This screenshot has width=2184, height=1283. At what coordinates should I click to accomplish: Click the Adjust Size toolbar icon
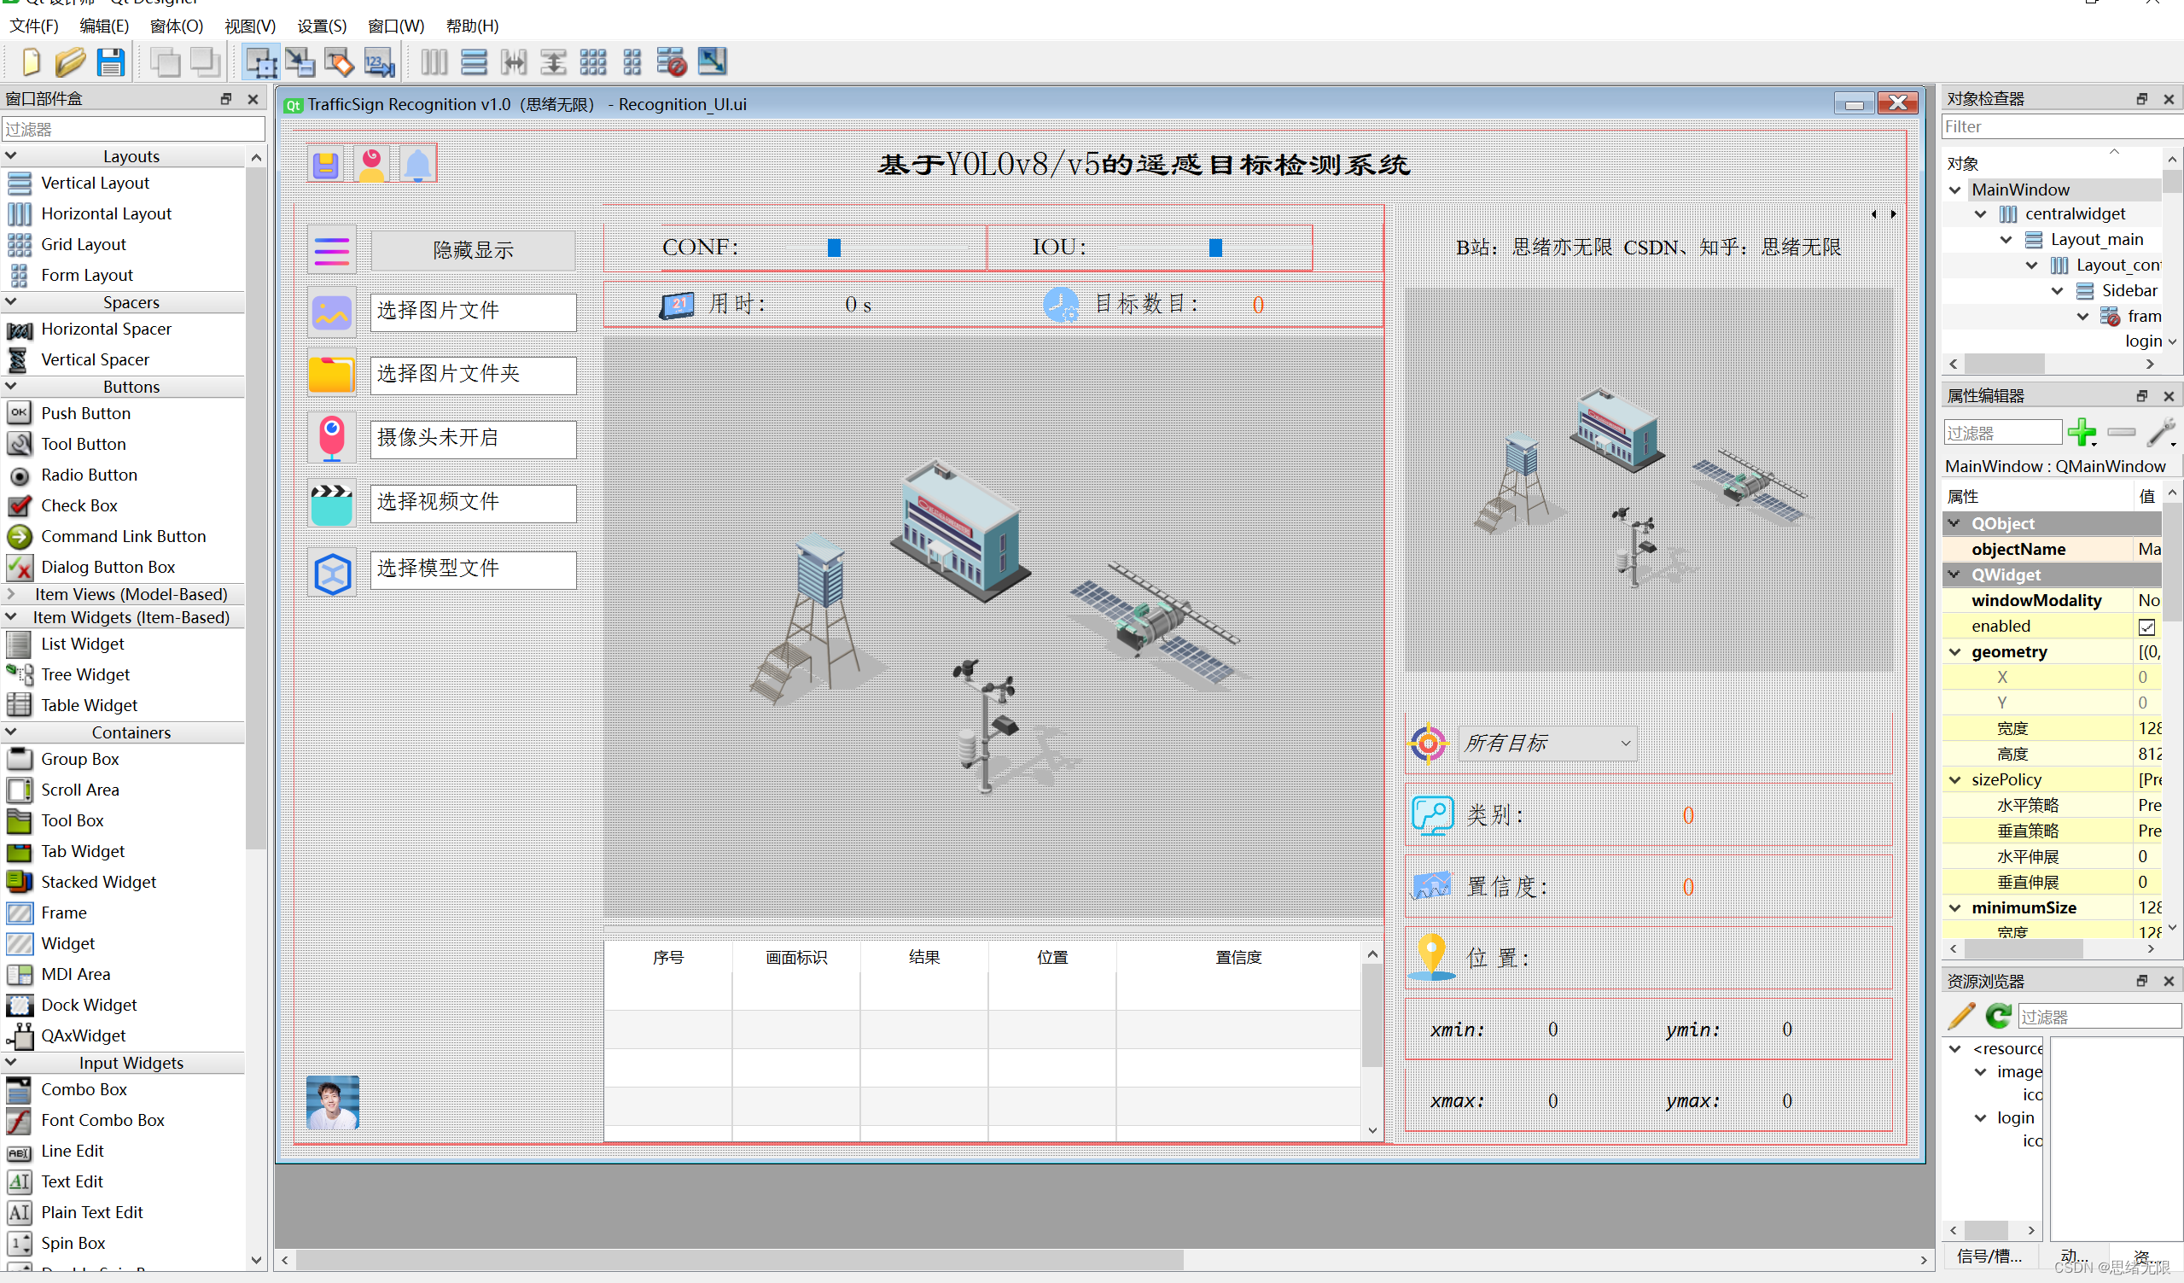(x=712, y=61)
